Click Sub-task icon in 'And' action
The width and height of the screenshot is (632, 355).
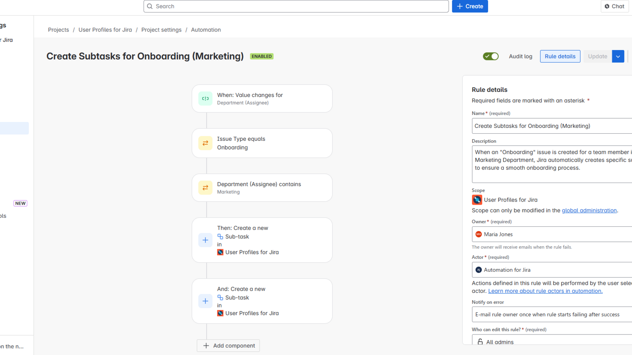point(220,297)
